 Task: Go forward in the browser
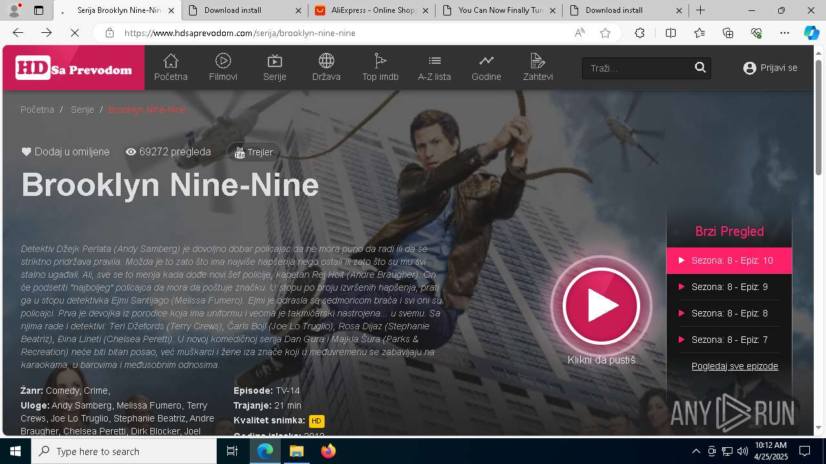46,33
